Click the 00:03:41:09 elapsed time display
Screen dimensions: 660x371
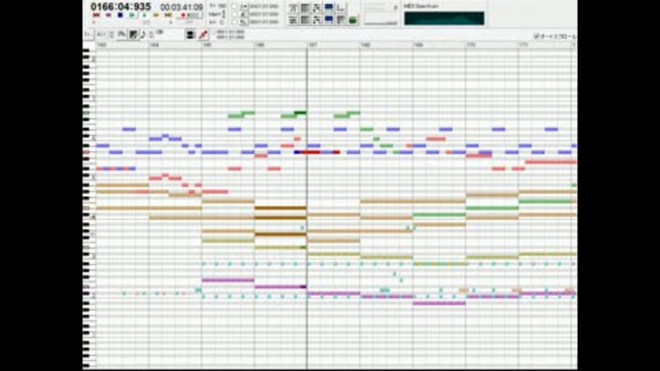pos(181,7)
